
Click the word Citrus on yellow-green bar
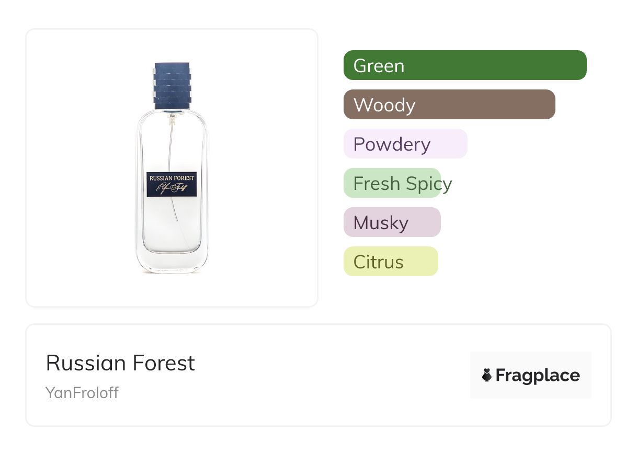pos(378,262)
